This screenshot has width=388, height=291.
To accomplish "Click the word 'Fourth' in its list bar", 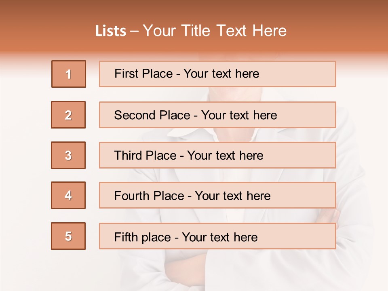I will [132, 196].
